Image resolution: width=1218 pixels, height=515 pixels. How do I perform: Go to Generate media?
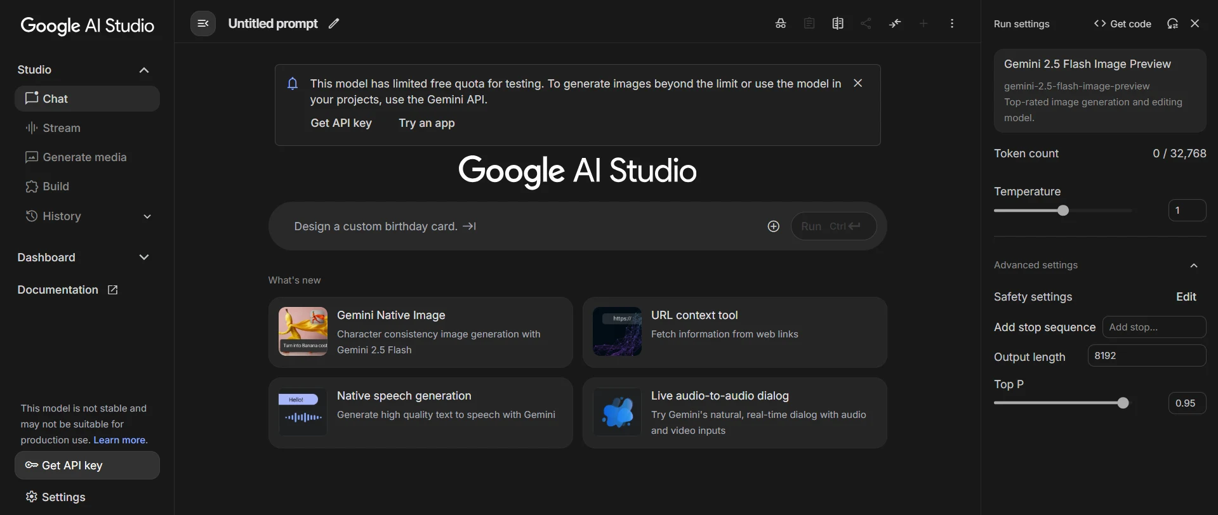(87, 157)
